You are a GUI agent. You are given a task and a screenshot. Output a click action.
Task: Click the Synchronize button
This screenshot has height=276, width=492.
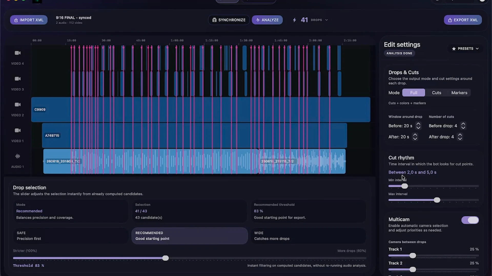(229, 20)
